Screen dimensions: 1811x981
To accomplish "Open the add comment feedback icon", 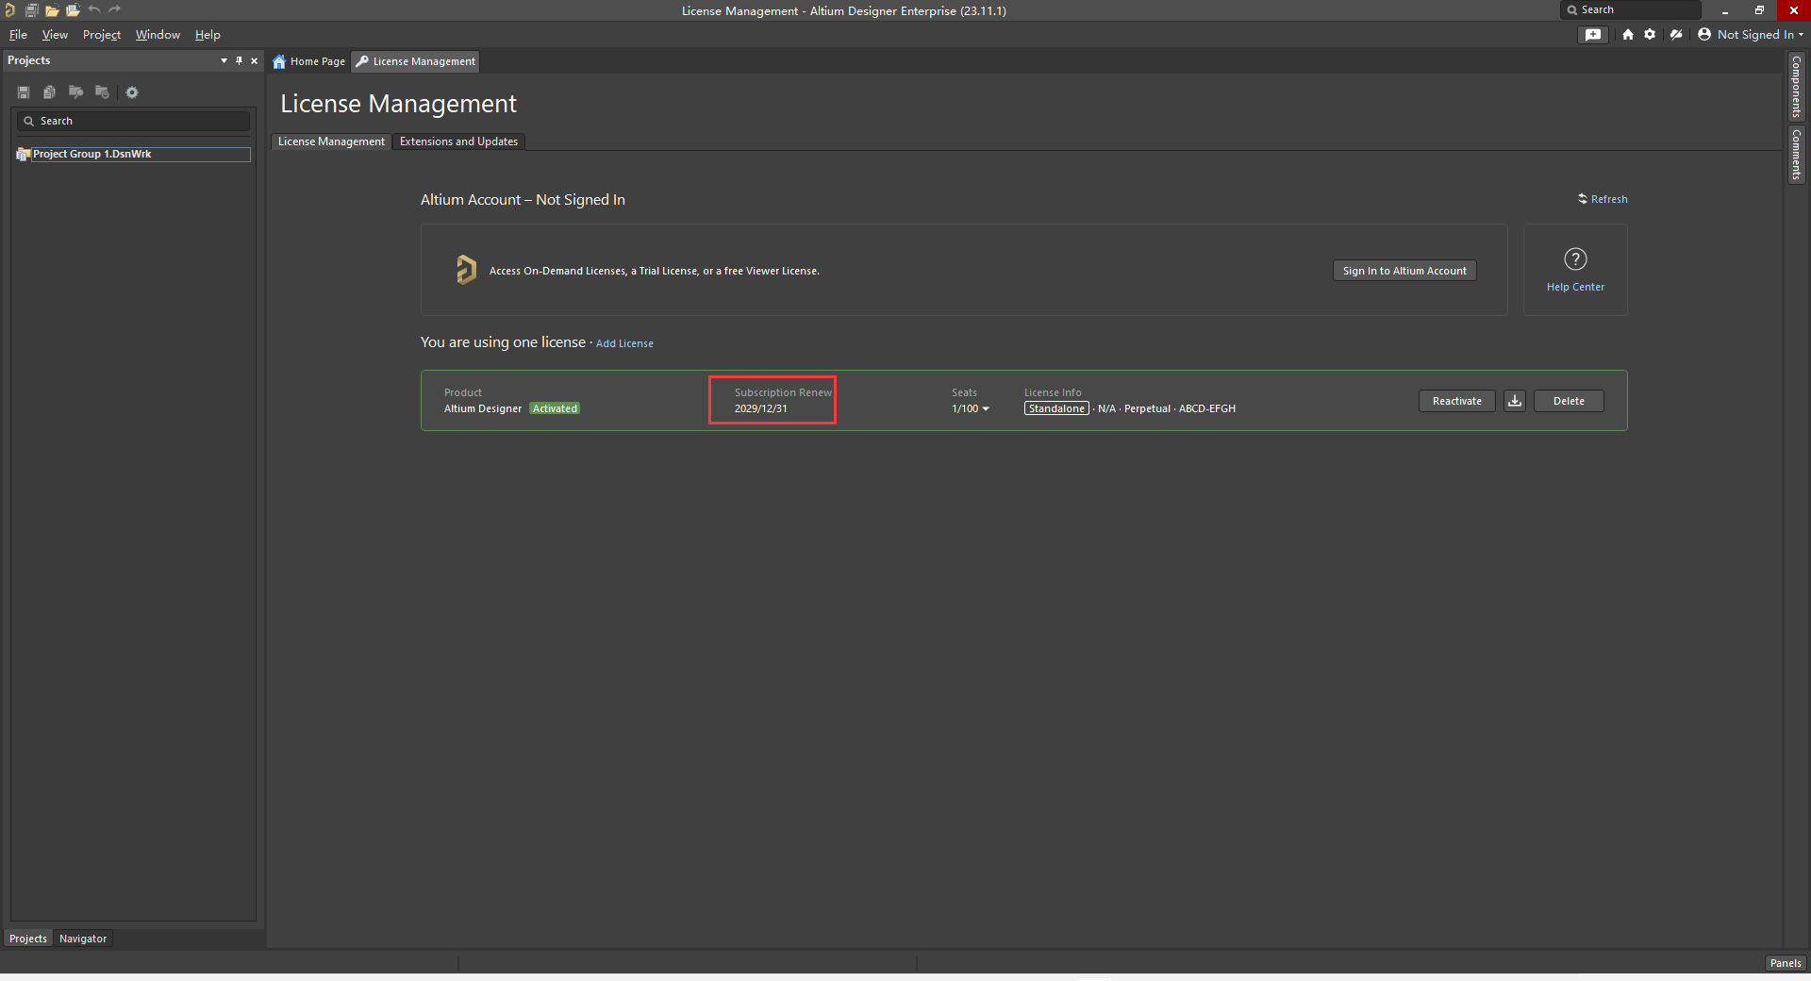I will click(1593, 35).
